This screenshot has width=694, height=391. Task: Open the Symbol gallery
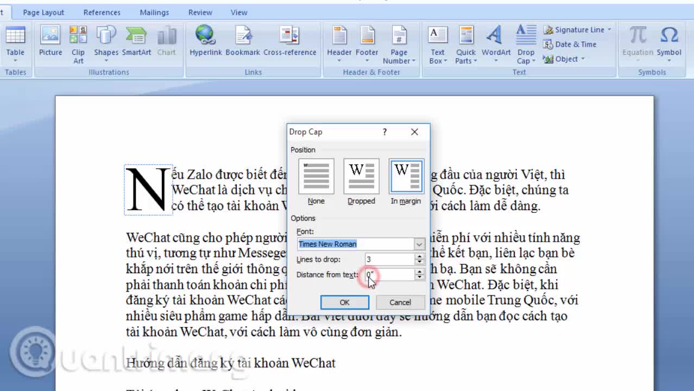(669, 43)
